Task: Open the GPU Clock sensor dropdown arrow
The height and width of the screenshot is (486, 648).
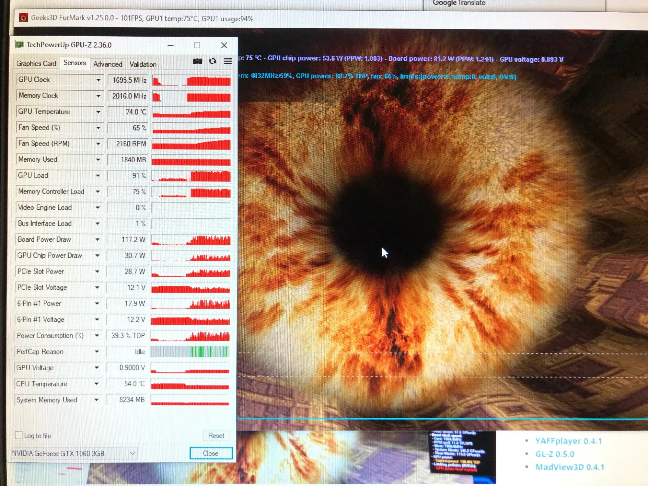Action: click(x=98, y=80)
